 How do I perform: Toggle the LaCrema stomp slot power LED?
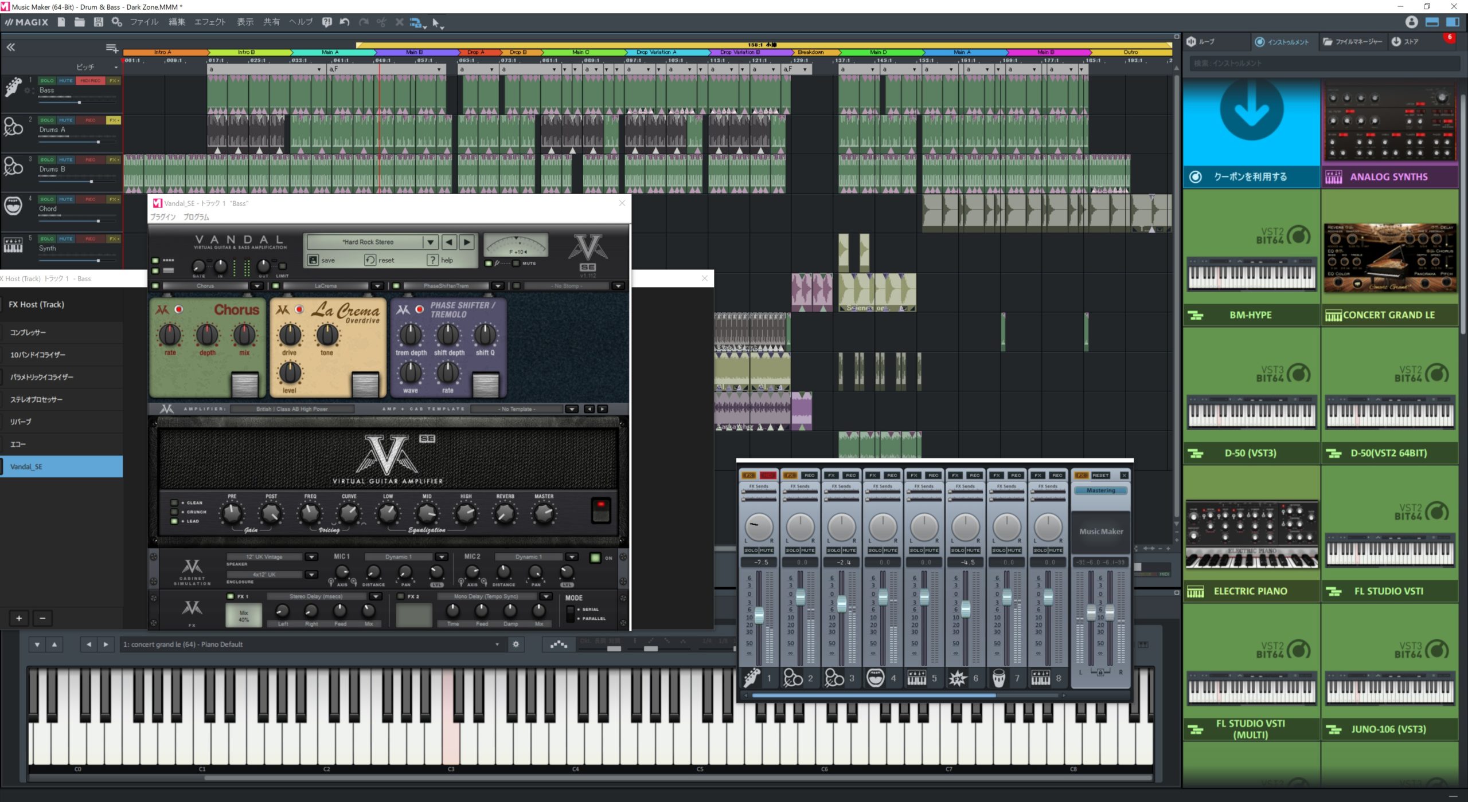coord(276,286)
